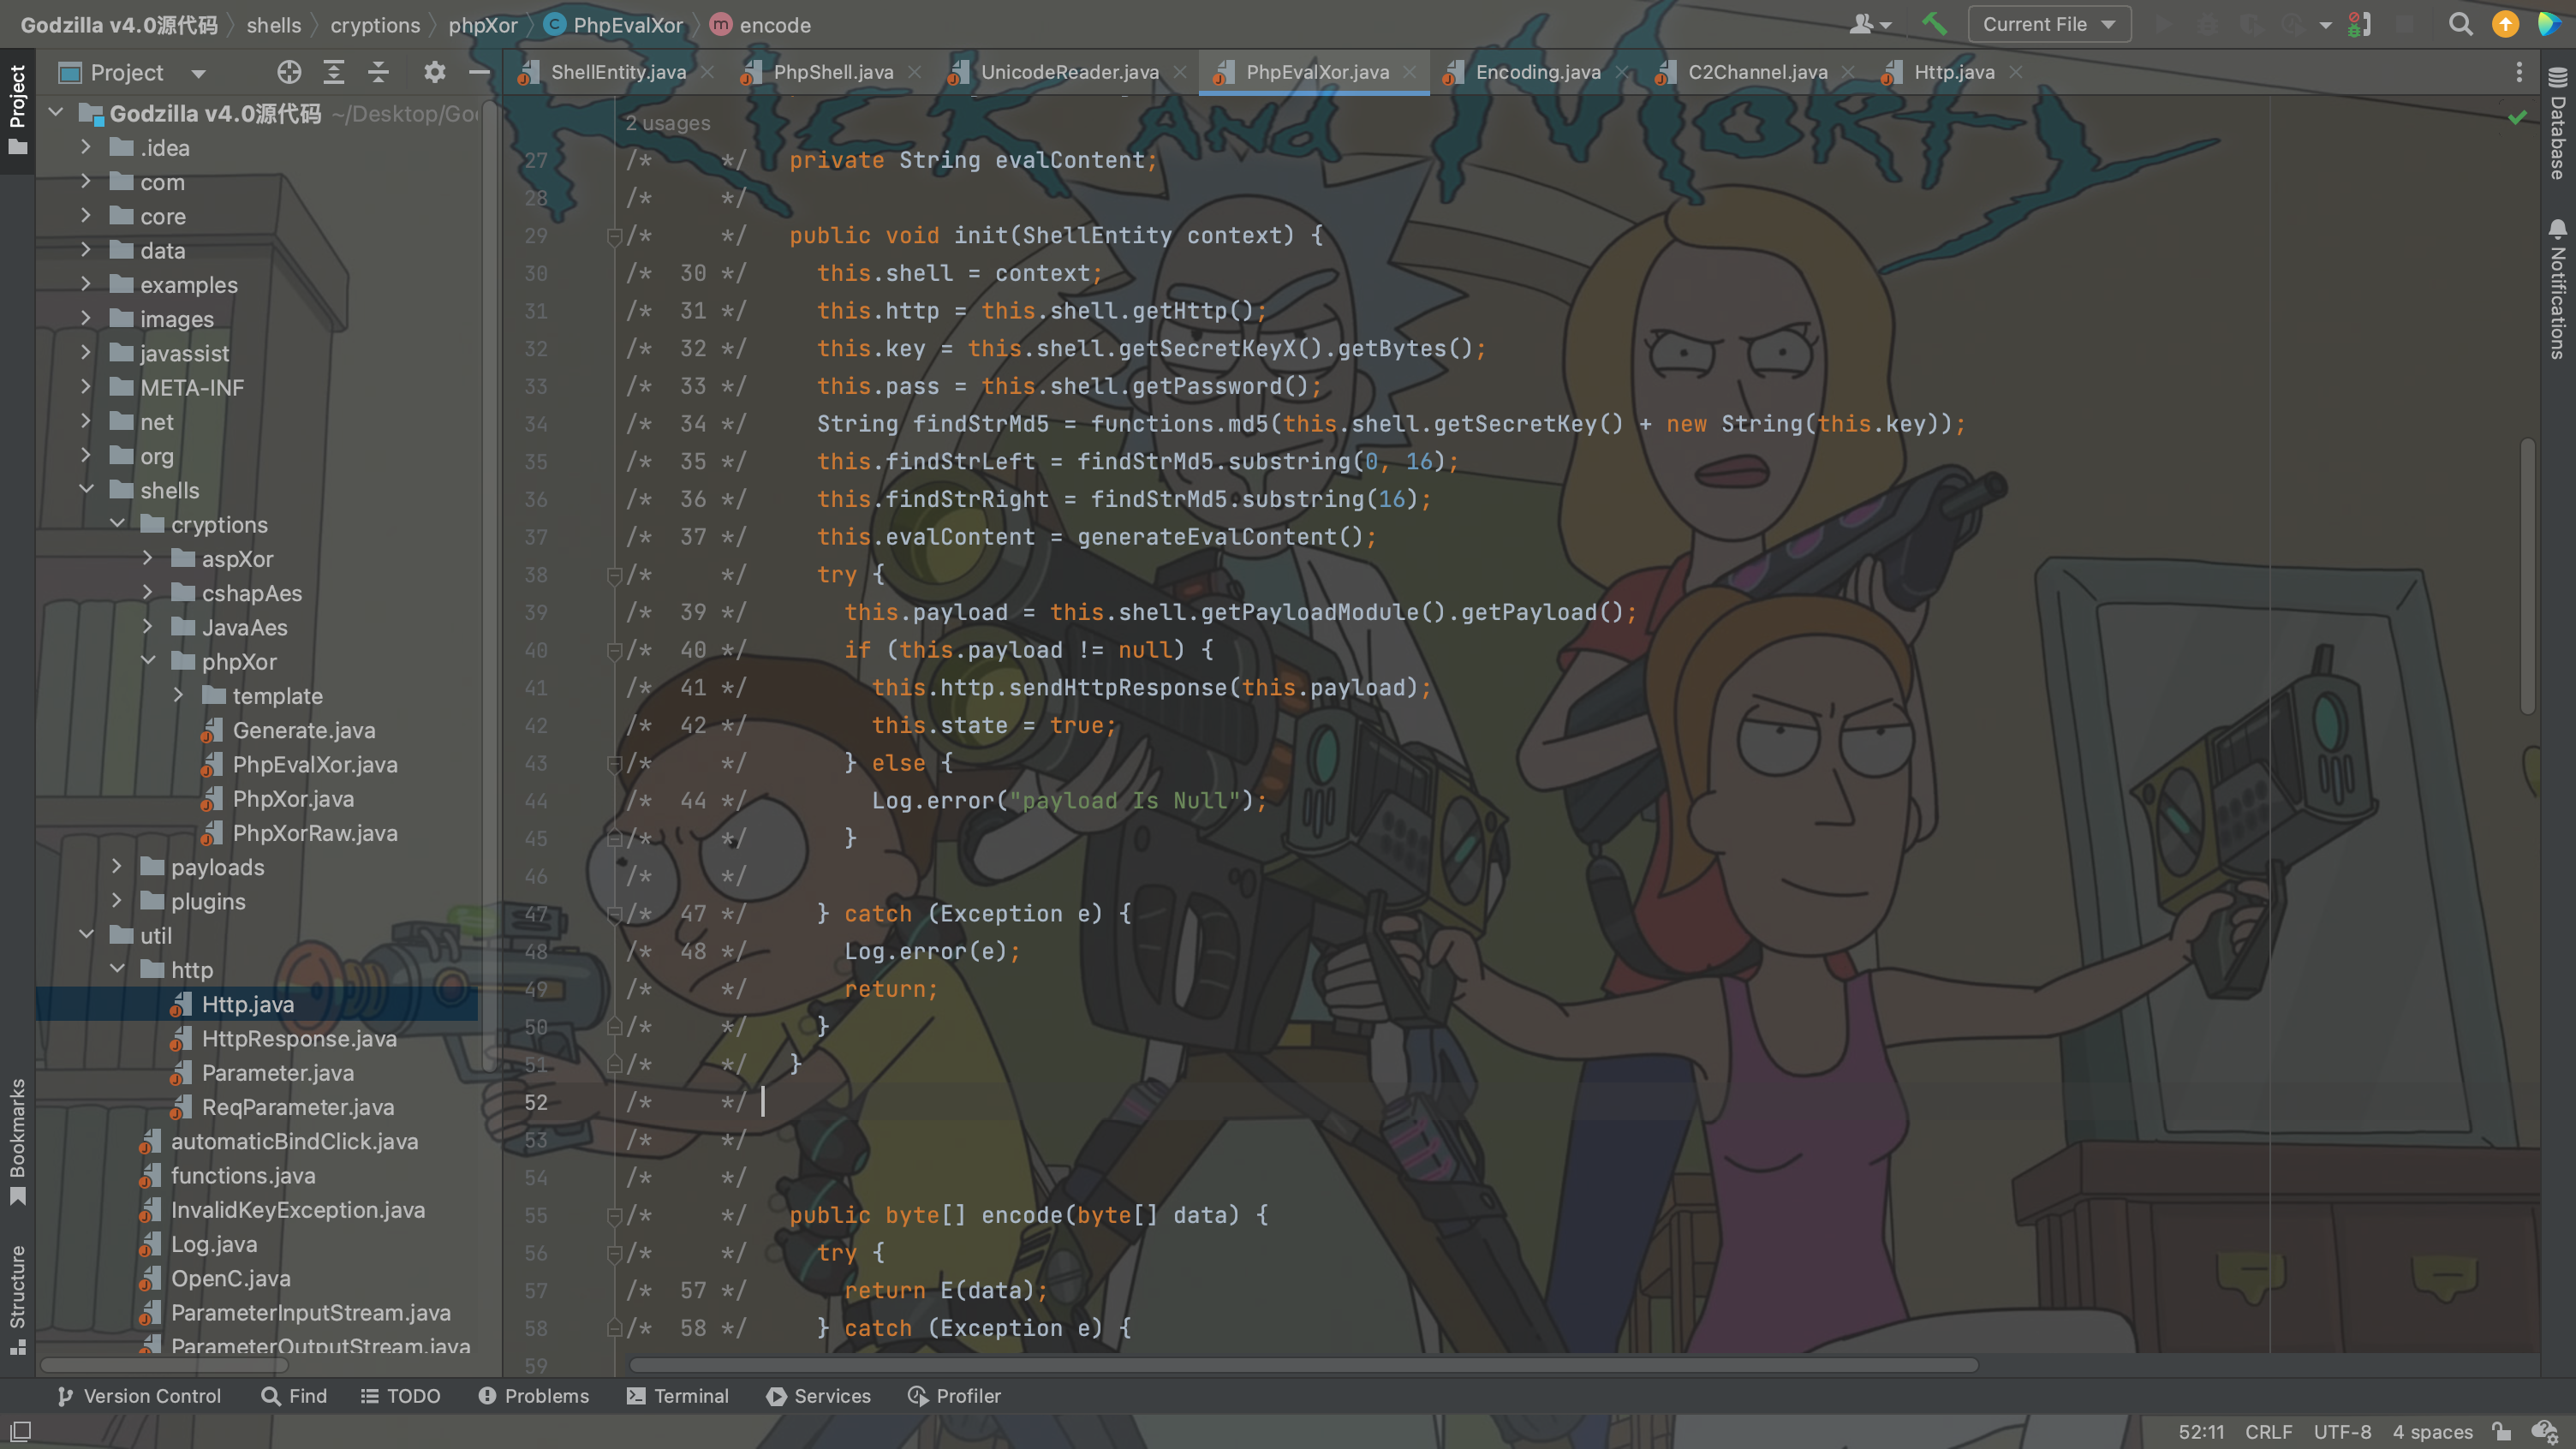This screenshot has height=1449, width=2576.
Task: Click the green inspection checkmark in editor
Action: click(x=2518, y=118)
